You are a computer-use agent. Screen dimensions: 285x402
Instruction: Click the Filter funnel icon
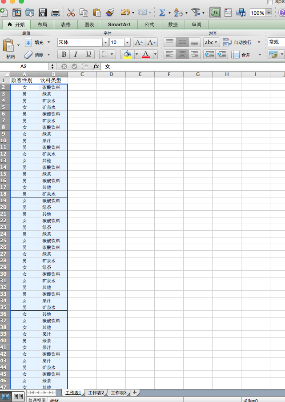(x=196, y=12)
